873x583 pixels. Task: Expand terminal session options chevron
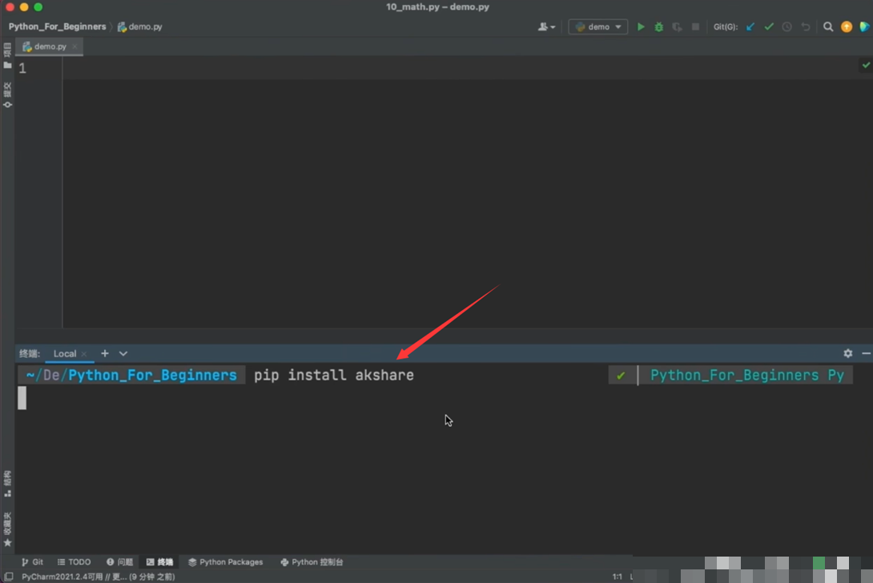click(123, 354)
